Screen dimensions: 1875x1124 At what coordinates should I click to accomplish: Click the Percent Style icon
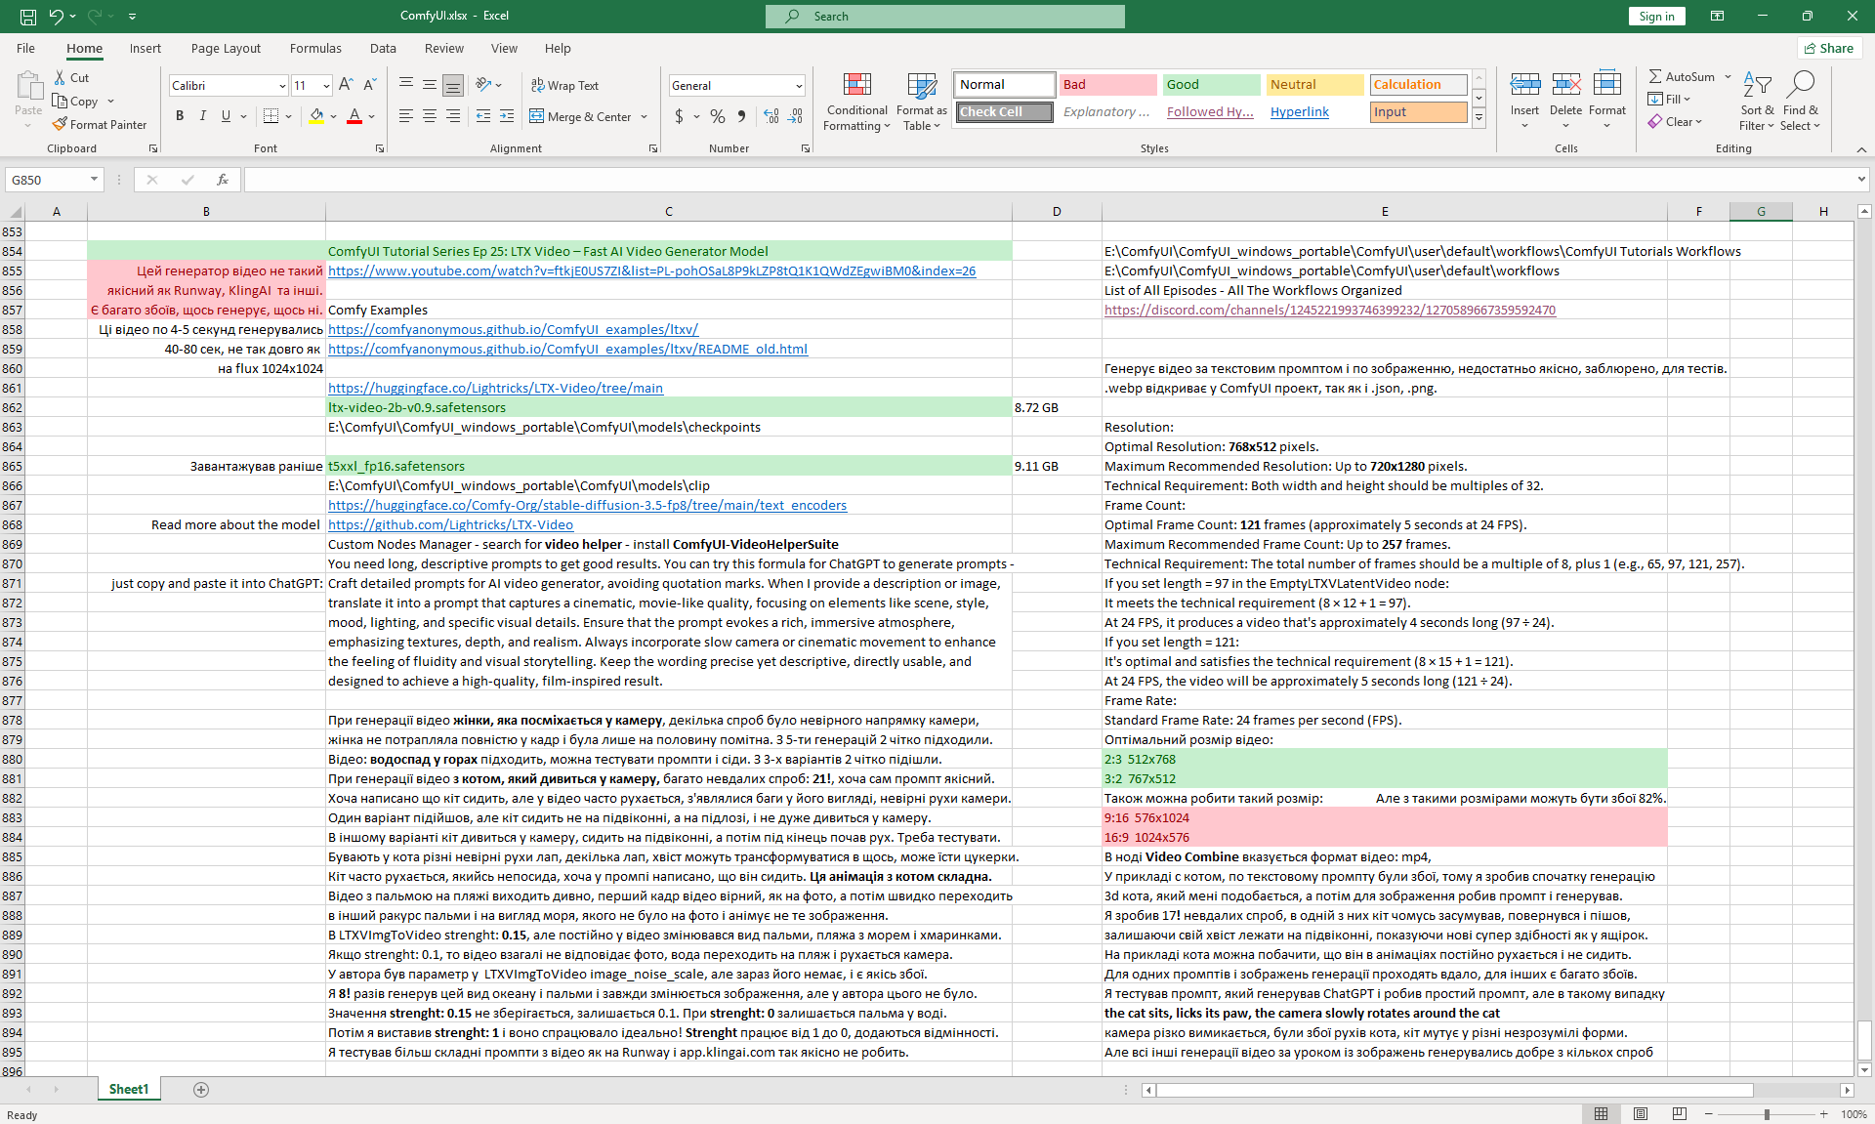(718, 116)
